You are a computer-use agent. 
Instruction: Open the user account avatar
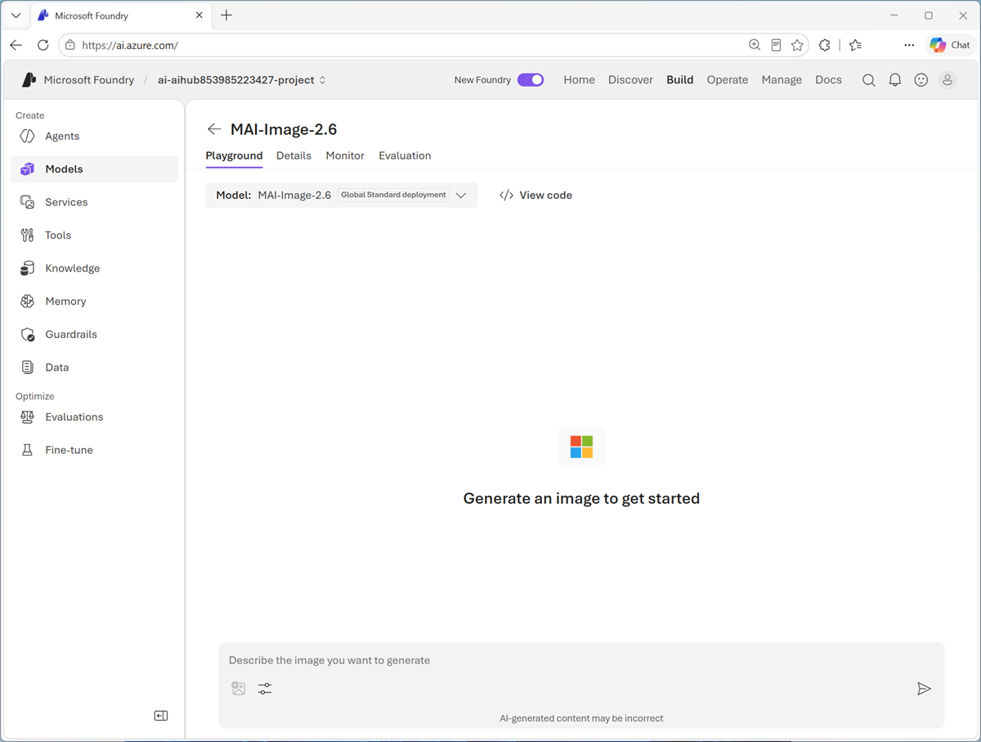pos(947,80)
